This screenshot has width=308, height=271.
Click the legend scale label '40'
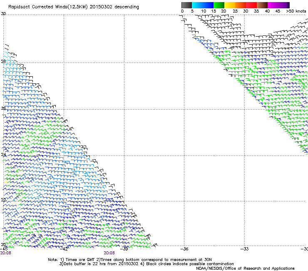coord(267,11)
